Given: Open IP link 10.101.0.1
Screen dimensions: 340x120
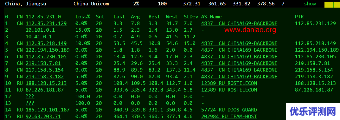Looking at the screenshot, I should [40, 30].
